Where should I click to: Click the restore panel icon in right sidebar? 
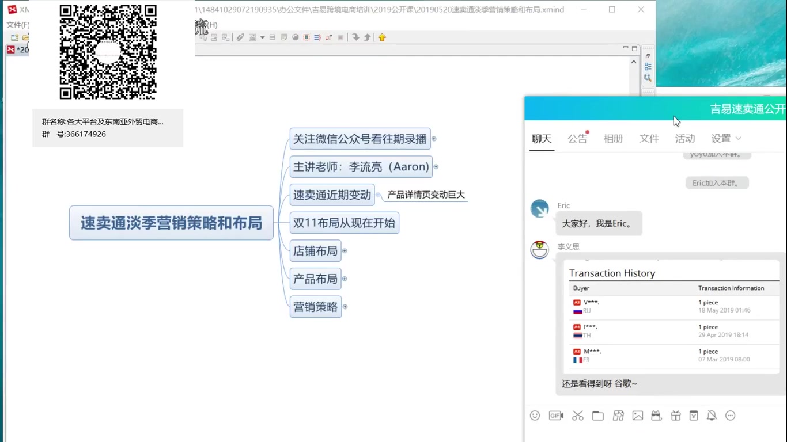click(x=648, y=56)
